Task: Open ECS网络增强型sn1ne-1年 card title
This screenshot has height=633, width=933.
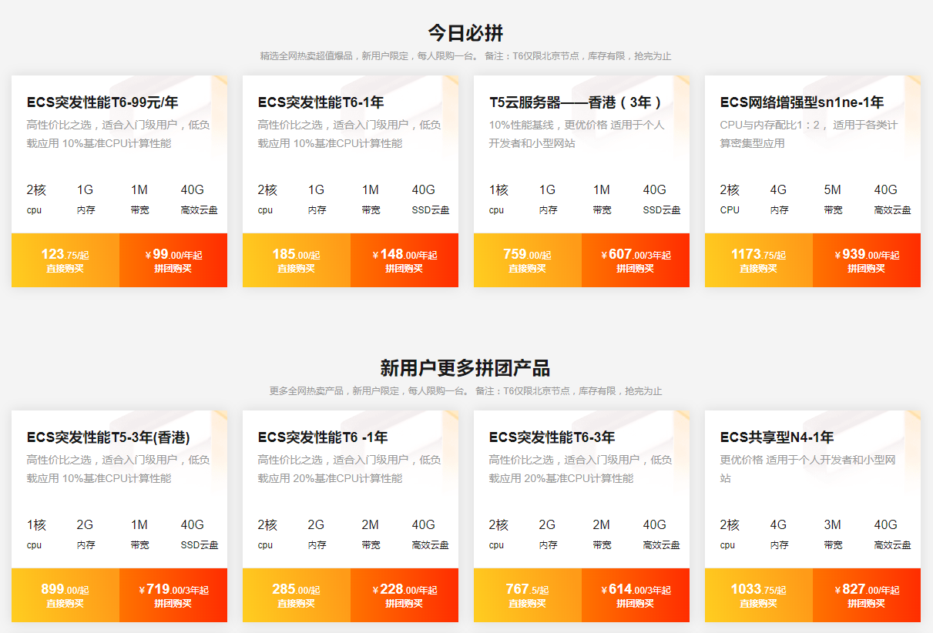Action: [x=801, y=102]
